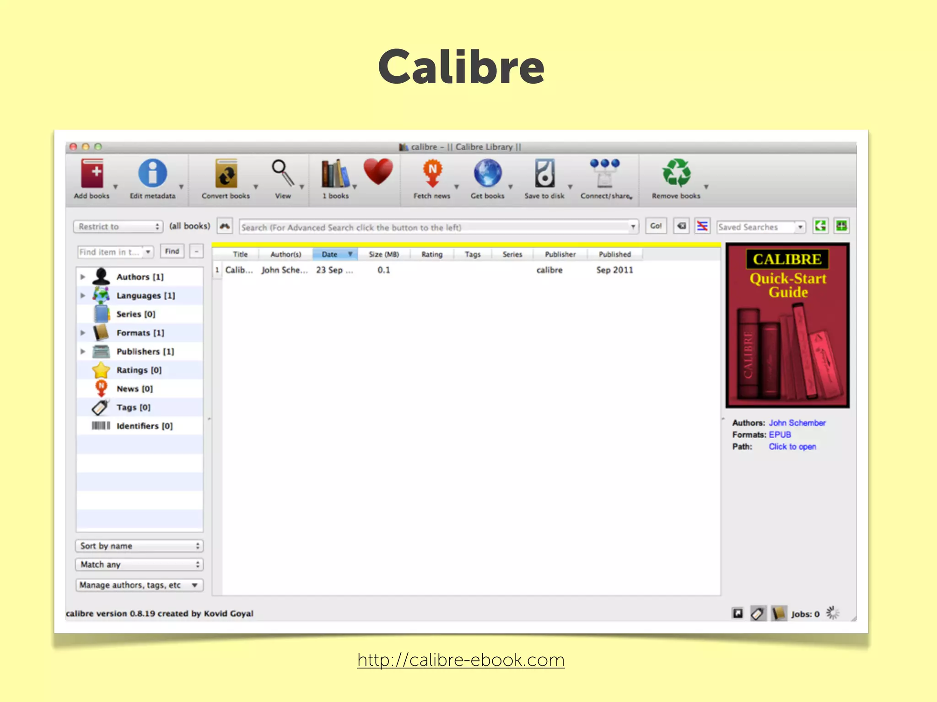Click the Go! search button
This screenshot has height=702, width=937.
pos(656,226)
